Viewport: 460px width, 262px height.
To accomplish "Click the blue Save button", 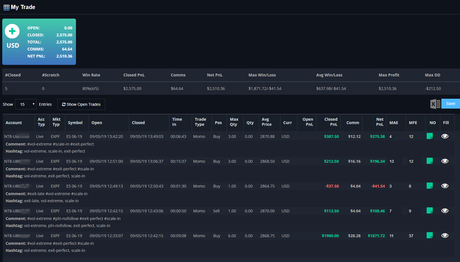I will (x=451, y=104).
